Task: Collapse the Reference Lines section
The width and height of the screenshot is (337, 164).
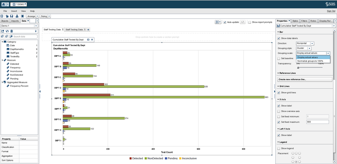Action: tap(278, 73)
